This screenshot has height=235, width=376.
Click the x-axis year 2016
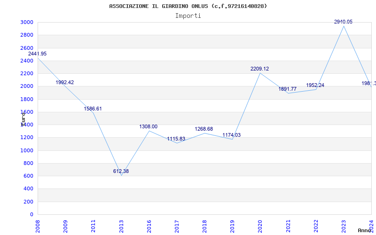149,226
